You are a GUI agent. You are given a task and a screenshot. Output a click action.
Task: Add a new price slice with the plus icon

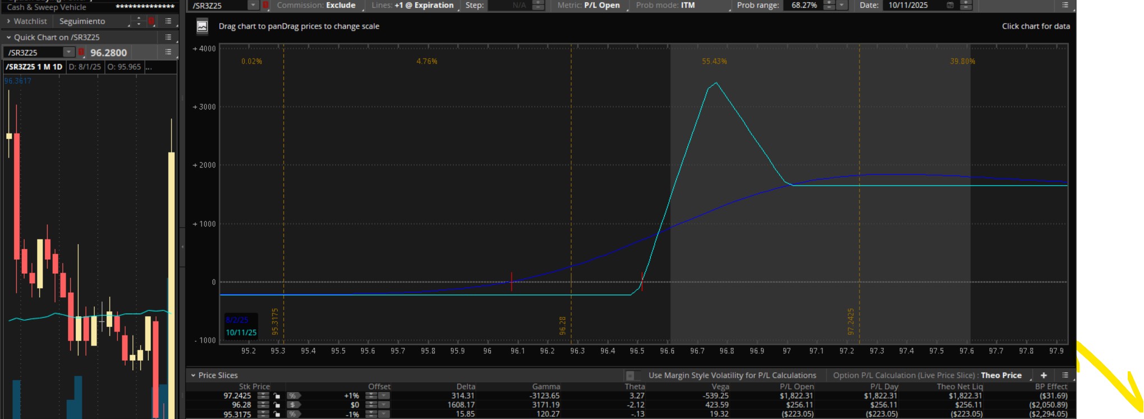tap(1044, 375)
